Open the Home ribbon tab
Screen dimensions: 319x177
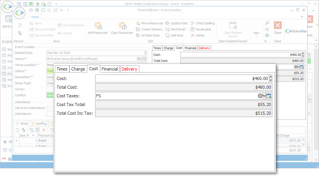tap(35, 17)
